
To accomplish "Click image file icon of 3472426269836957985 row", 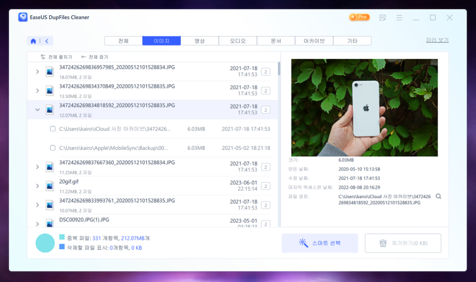I will click(50, 72).
